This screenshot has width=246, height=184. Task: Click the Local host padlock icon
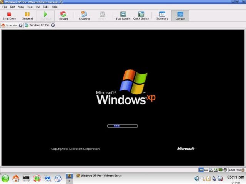243,170
